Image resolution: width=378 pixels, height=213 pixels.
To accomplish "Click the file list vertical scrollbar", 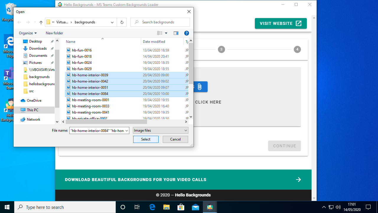I will [x=191, y=63].
